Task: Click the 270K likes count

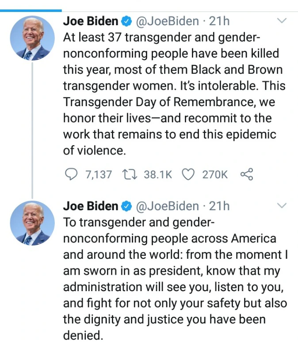Action: pos(215,175)
